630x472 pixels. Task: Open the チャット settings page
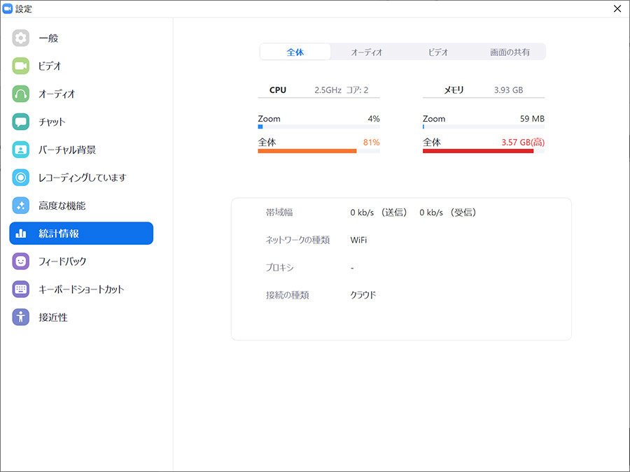pos(81,122)
